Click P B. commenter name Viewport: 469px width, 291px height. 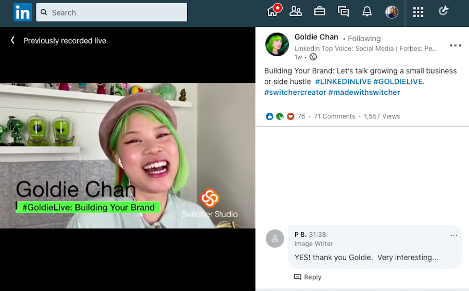[x=300, y=234]
